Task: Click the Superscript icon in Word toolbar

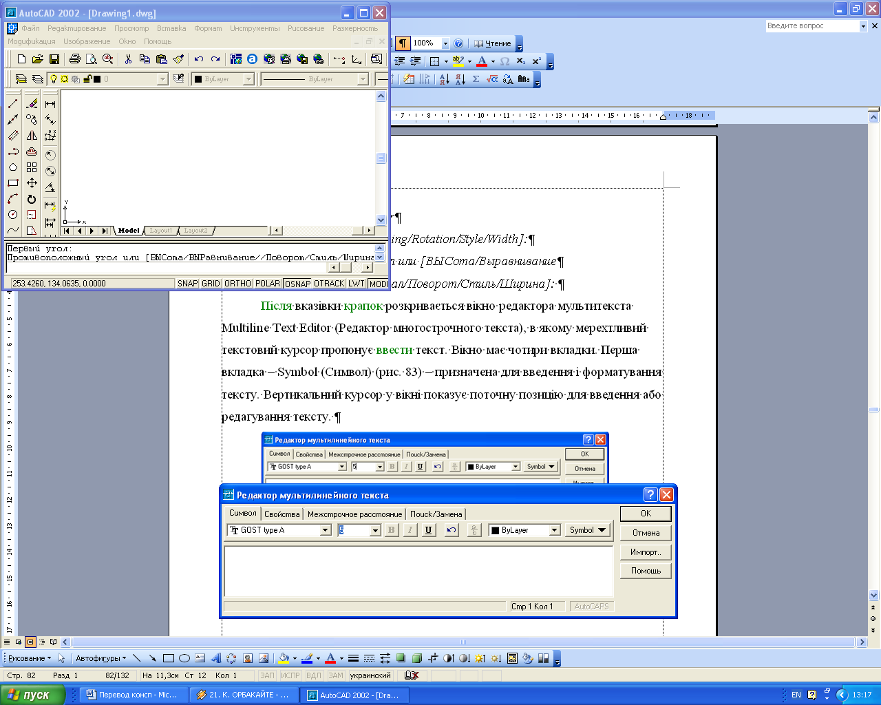Action: tap(536, 61)
